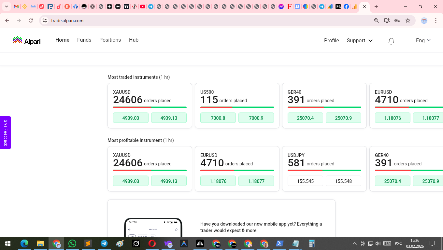Open the saved passwords key icon

(x=397, y=20)
